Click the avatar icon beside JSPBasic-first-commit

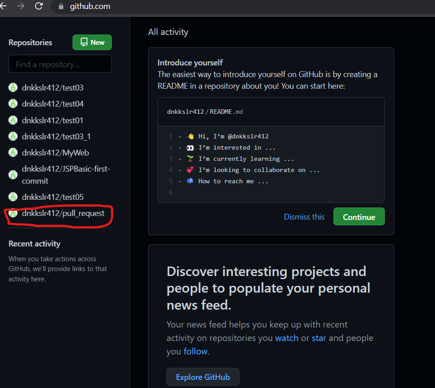pyautogui.click(x=13, y=175)
